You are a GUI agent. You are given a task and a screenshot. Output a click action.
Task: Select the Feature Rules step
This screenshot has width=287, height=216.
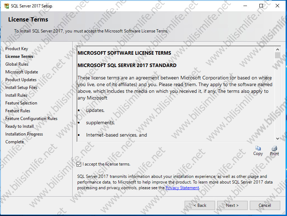tap(18, 111)
